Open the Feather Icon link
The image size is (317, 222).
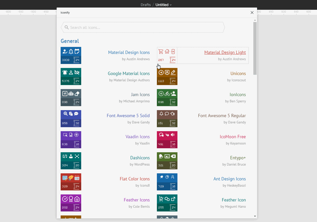coord(234,200)
